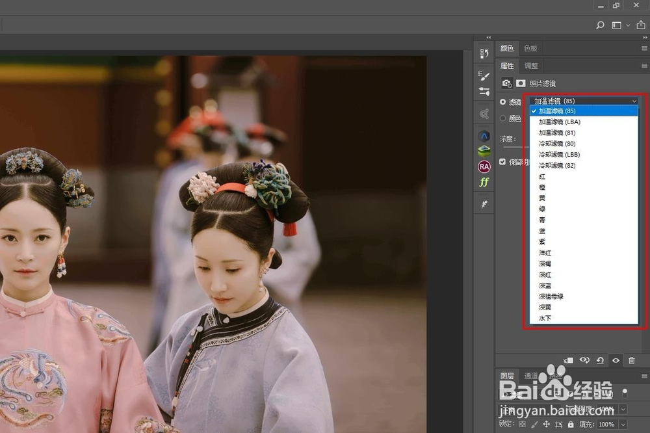The width and height of the screenshot is (650, 433).
Task: Choose 深褐 filter option
Action: tap(584, 263)
